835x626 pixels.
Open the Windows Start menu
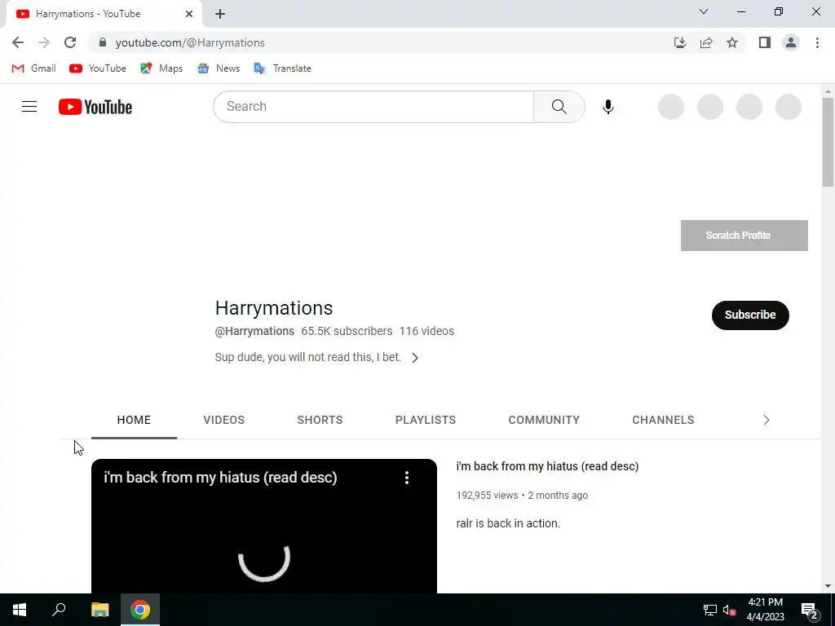point(20,610)
